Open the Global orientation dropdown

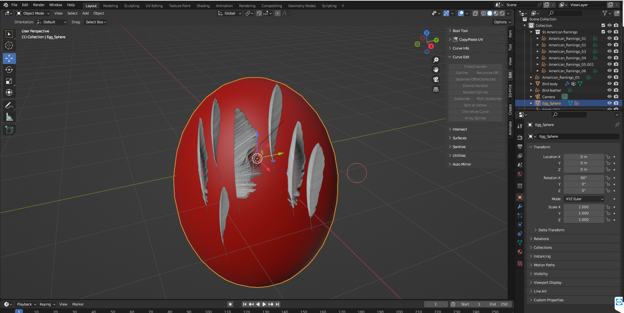click(x=230, y=13)
